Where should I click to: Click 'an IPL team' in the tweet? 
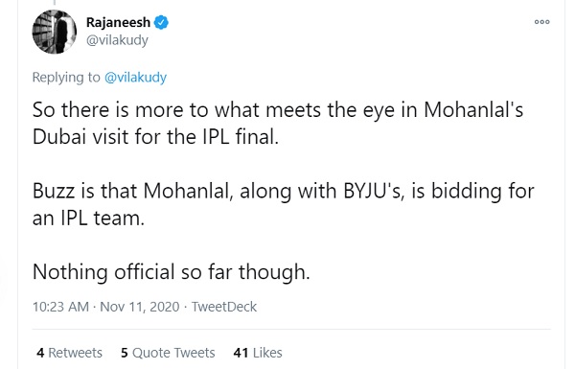tap(88, 219)
